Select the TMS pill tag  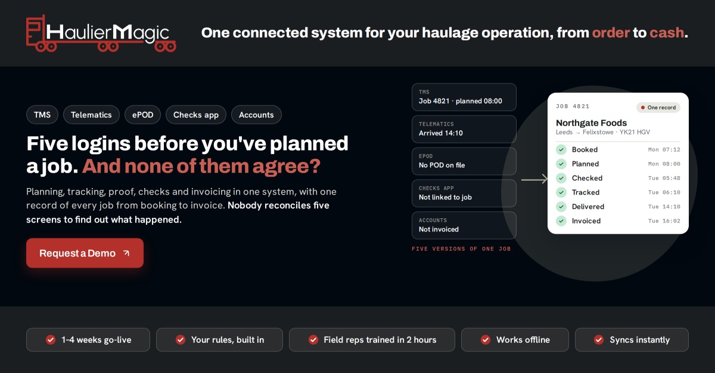[x=42, y=115]
